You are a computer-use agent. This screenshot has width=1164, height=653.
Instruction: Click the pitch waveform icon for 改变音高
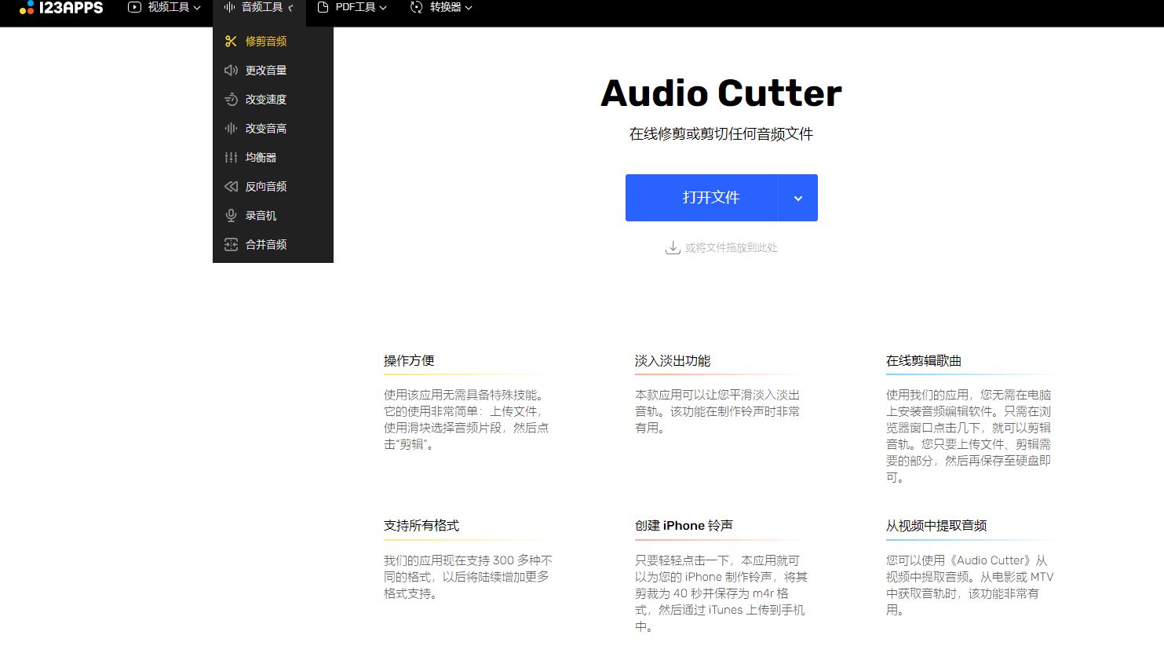(231, 129)
